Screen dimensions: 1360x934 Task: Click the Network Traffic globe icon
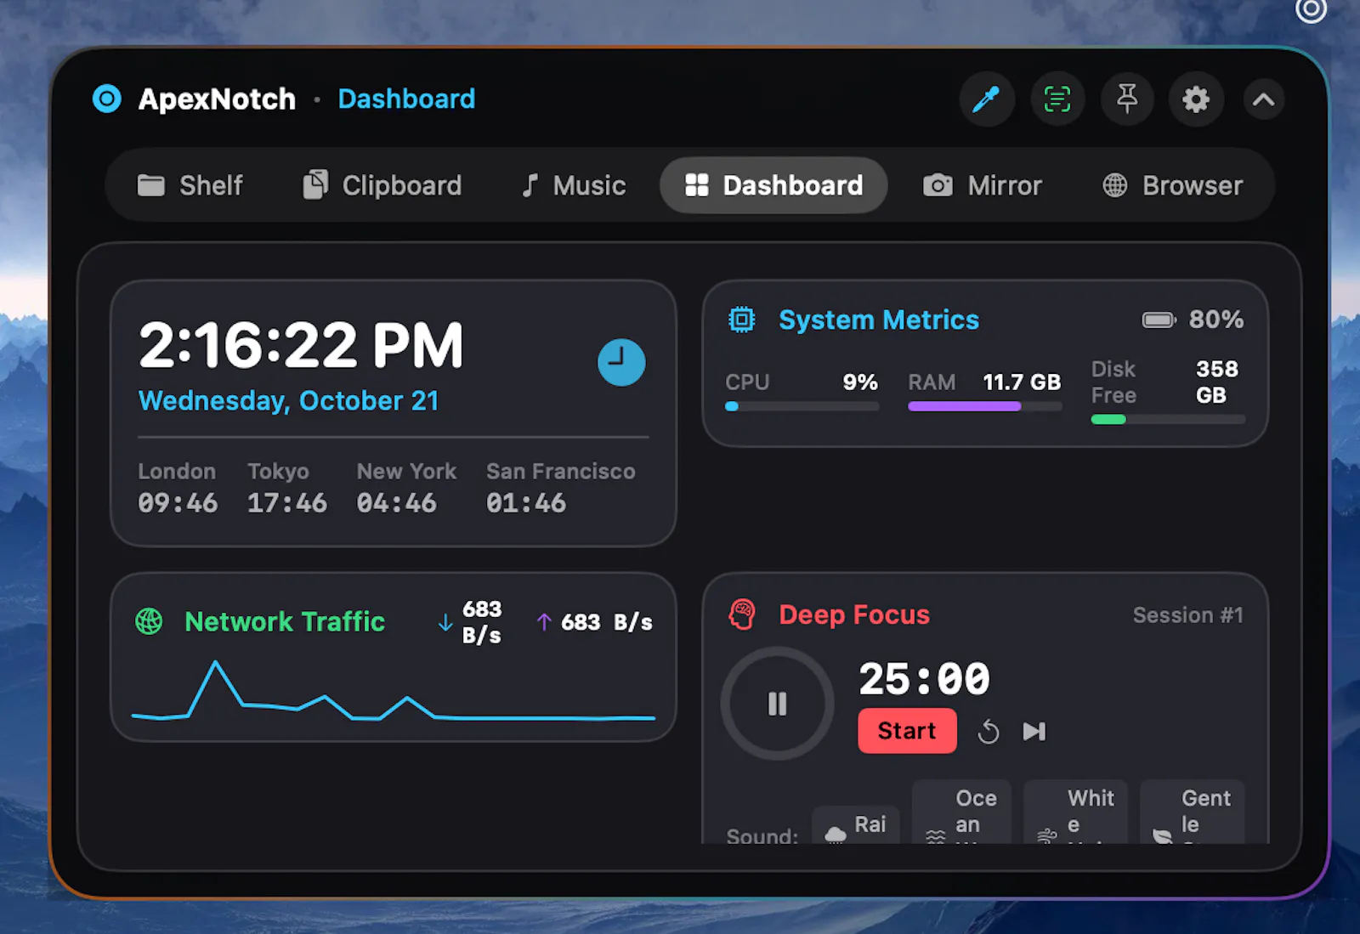(149, 621)
